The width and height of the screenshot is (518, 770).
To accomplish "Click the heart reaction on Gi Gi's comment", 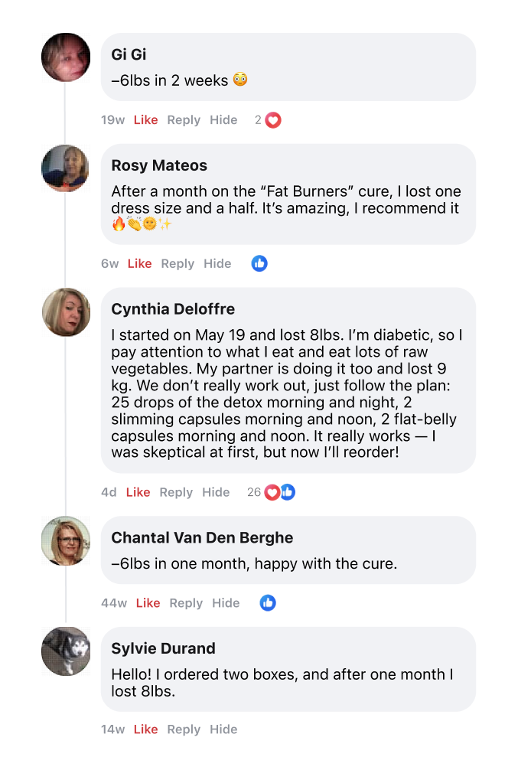I will coord(273,120).
